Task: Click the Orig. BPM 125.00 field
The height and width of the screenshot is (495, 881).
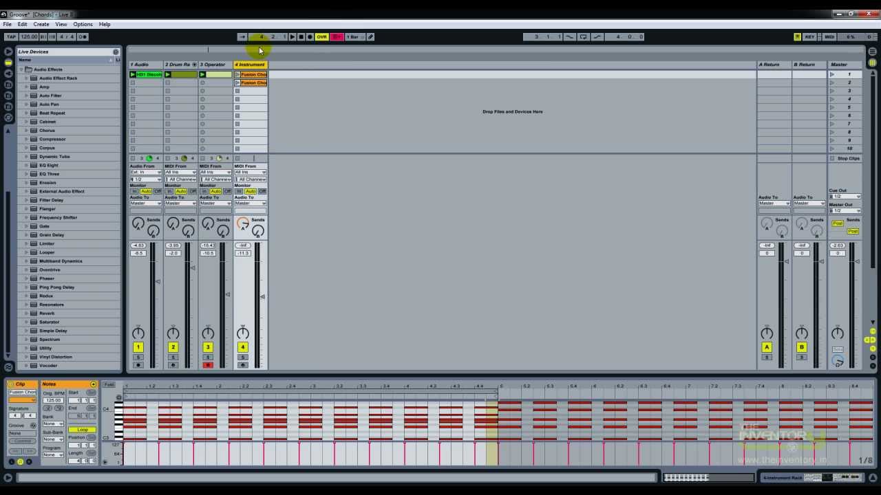Action: click(x=53, y=400)
